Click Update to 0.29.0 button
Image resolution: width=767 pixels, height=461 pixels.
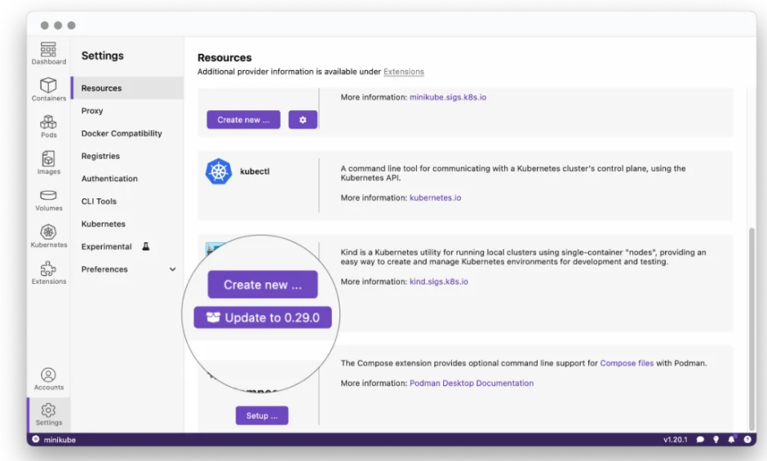(263, 317)
